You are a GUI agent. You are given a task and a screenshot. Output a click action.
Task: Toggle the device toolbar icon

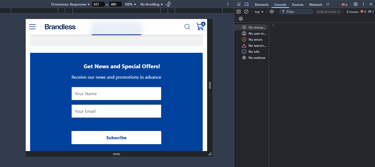coord(246,4)
